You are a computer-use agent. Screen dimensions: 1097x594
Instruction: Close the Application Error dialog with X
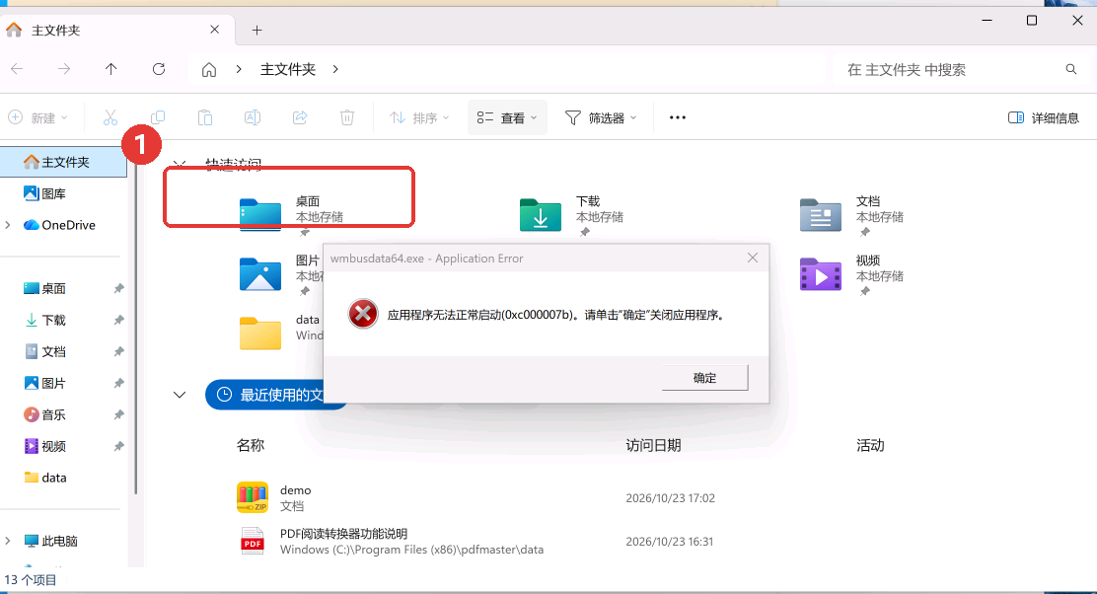(x=753, y=259)
